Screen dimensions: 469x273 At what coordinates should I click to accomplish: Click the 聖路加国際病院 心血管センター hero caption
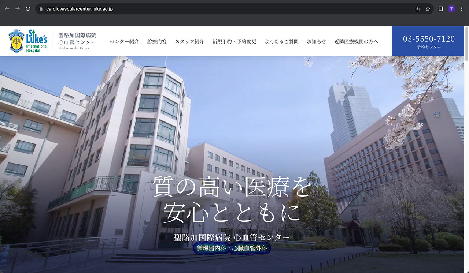[232, 237]
